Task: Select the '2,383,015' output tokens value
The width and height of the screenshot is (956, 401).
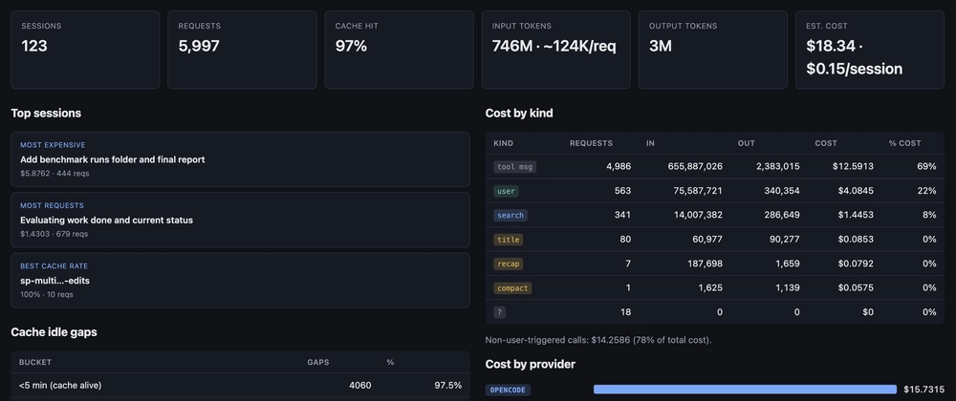Action: point(776,167)
